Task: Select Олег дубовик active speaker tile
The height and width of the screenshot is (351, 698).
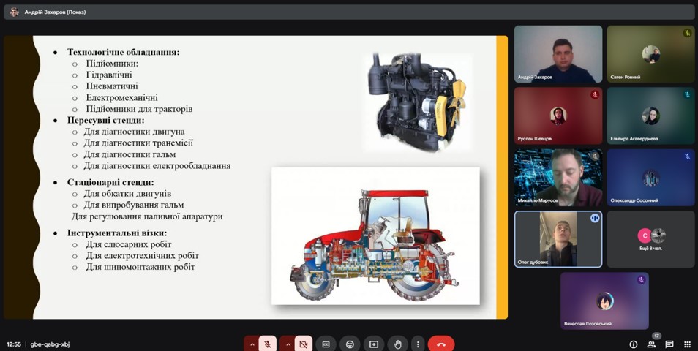Action: tap(558, 239)
